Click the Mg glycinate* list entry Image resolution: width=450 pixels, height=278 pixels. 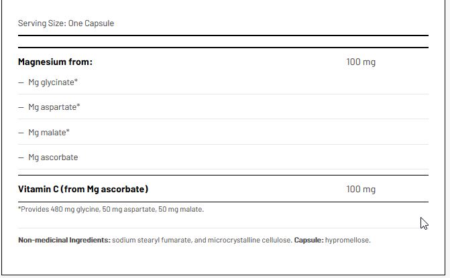point(53,82)
